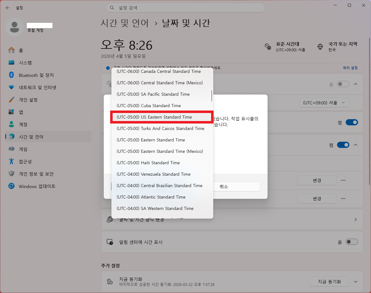Viewport: 371px width, 293px height.
Task: Click the lower 변경 button
Action: tap(317, 199)
